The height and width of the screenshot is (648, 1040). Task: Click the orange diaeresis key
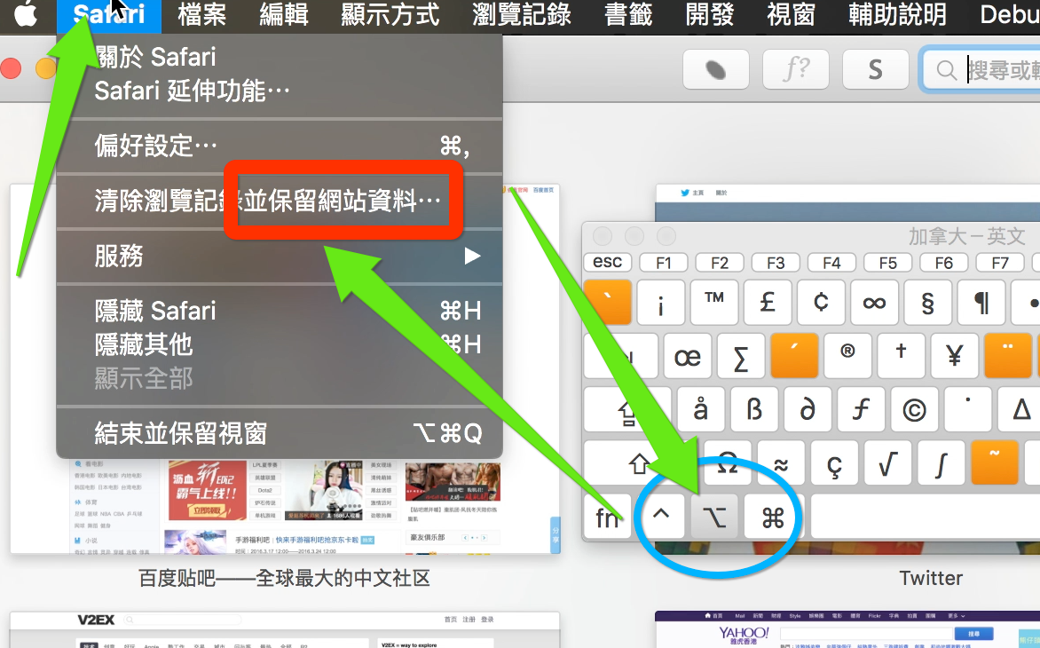click(x=1008, y=356)
